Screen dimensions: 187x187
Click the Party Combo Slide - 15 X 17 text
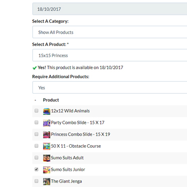(x=78, y=122)
